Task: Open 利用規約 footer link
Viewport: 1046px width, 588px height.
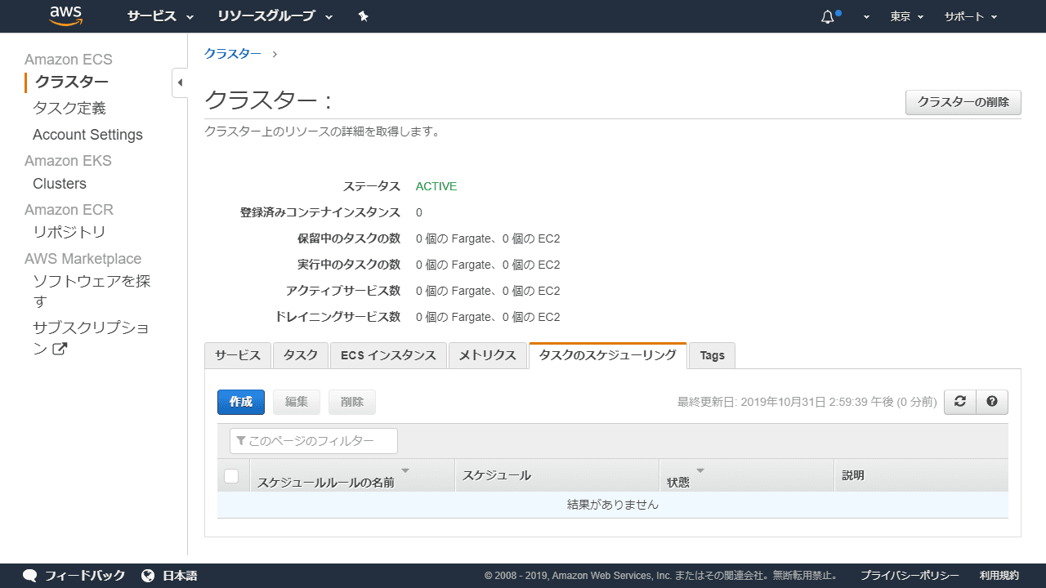Action: click(x=999, y=576)
